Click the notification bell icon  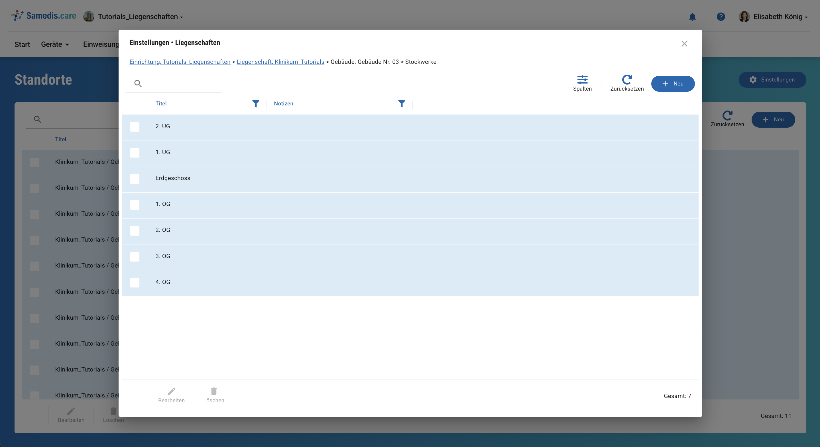pos(692,17)
